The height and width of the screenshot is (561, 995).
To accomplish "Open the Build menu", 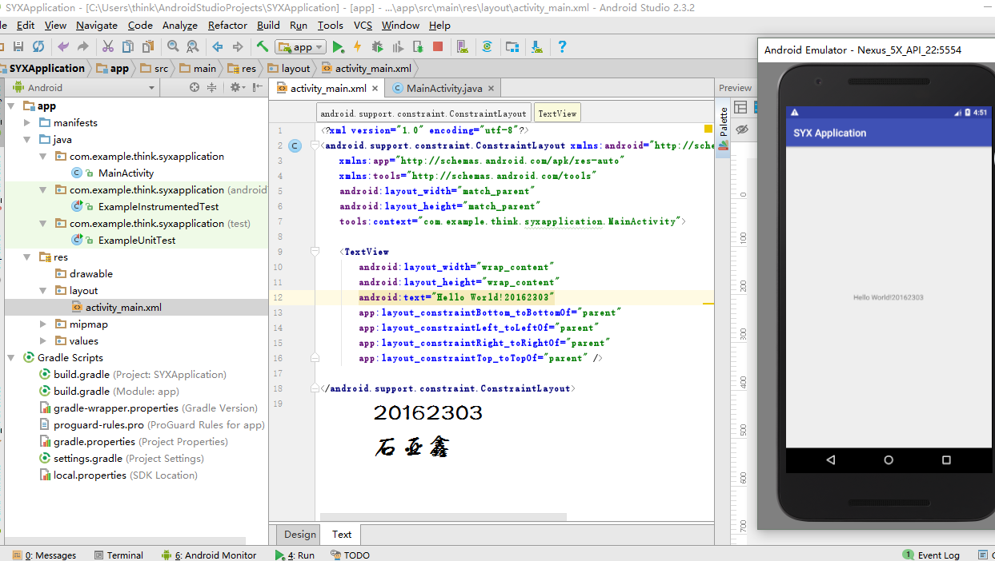I will (268, 25).
